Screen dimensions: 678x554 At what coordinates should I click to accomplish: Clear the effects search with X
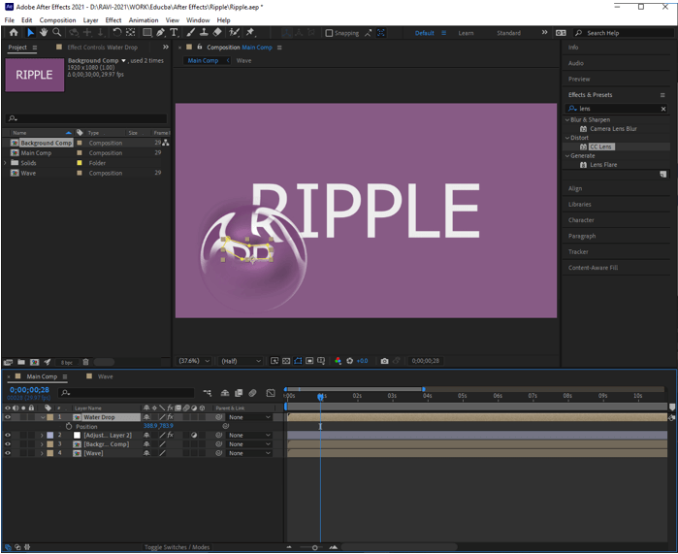click(x=663, y=109)
